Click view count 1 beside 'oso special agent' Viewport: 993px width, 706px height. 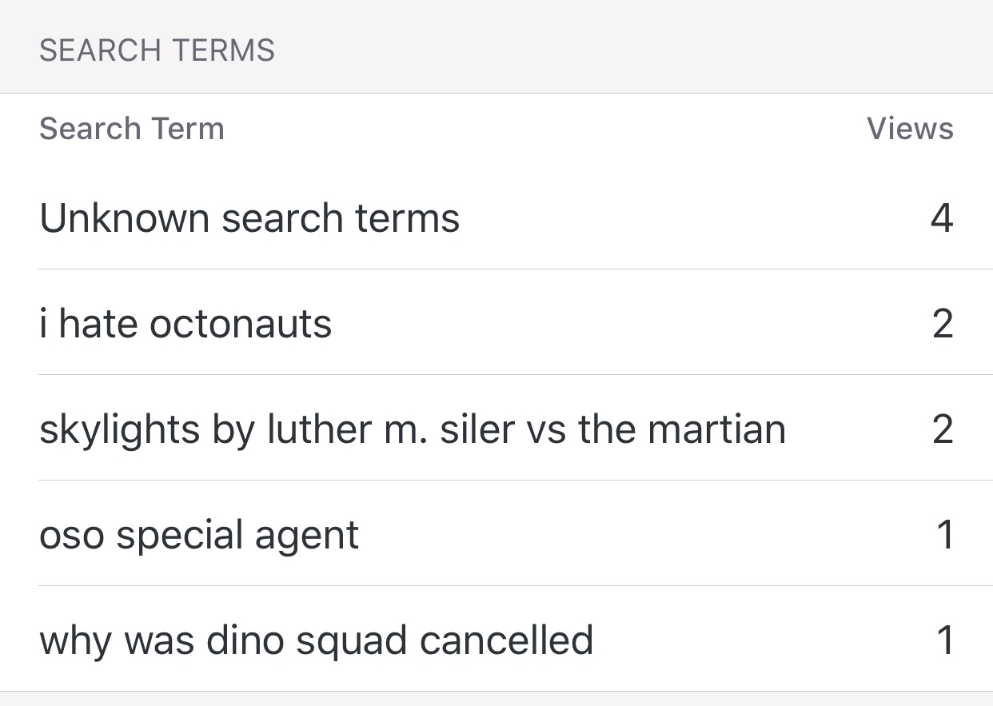pos(945,535)
